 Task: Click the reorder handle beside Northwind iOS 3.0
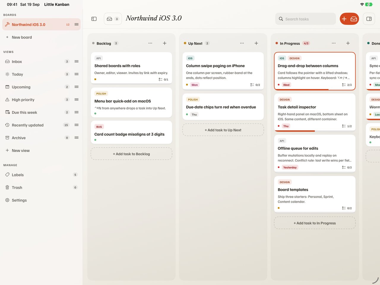(77, 24)
